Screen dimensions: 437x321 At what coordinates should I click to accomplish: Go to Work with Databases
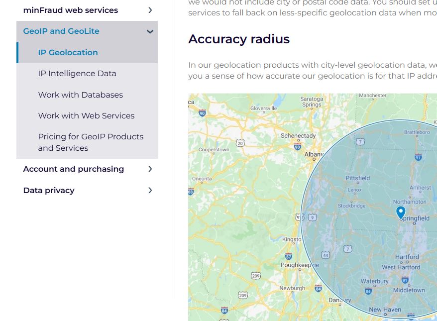point(81,95)
